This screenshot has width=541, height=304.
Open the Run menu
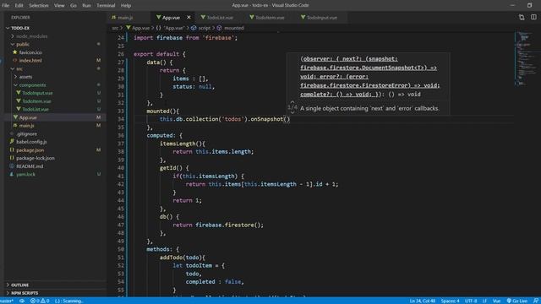86,6
